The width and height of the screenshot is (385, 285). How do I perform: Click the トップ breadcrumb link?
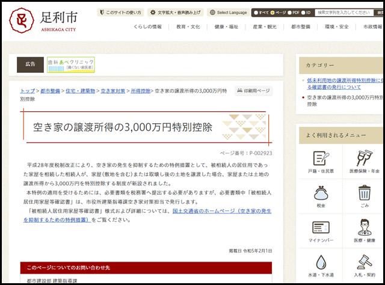click(x=28, y=91)
